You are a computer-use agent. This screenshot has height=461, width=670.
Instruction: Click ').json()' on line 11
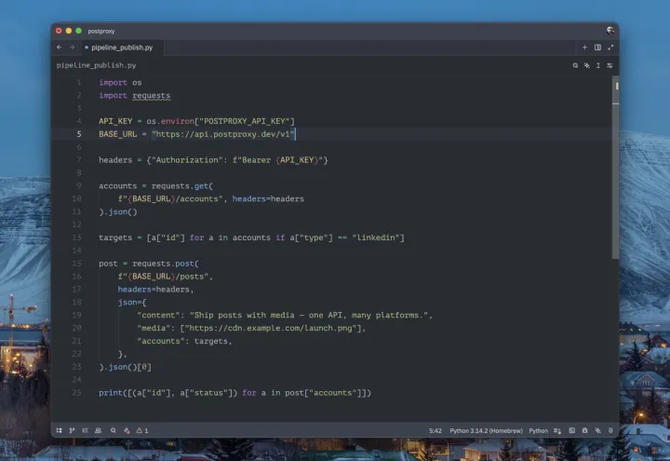coord(118,212)
